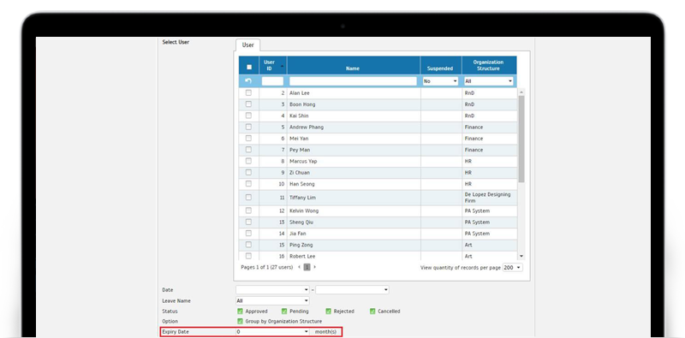This screenshot has height=338, width=685.
Task: Select checkbox for Marcus Yap
Action: click(x=248, y=161)
